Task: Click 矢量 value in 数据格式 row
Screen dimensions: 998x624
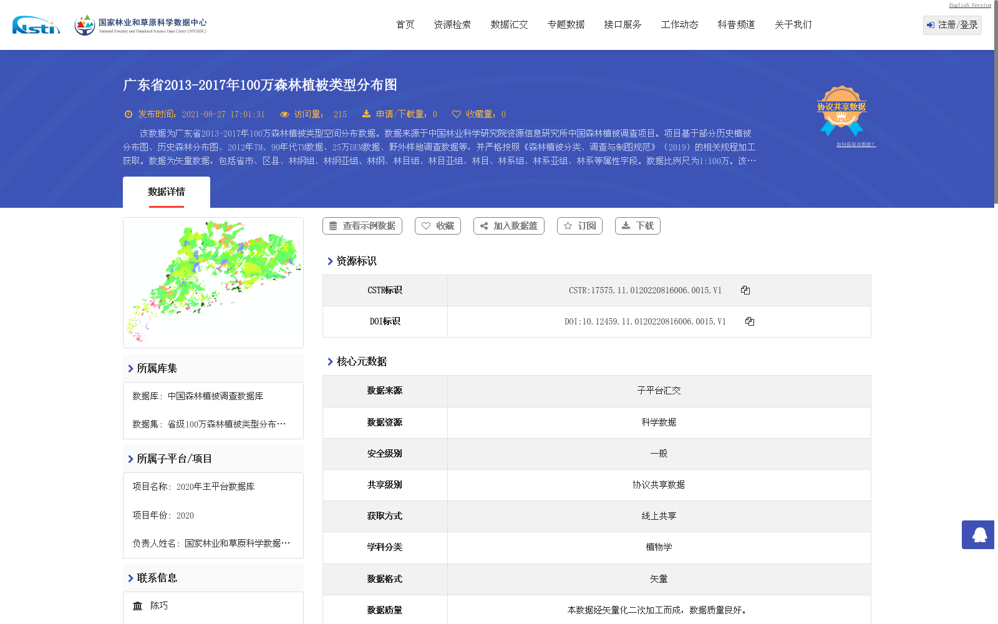Action: 659,579
